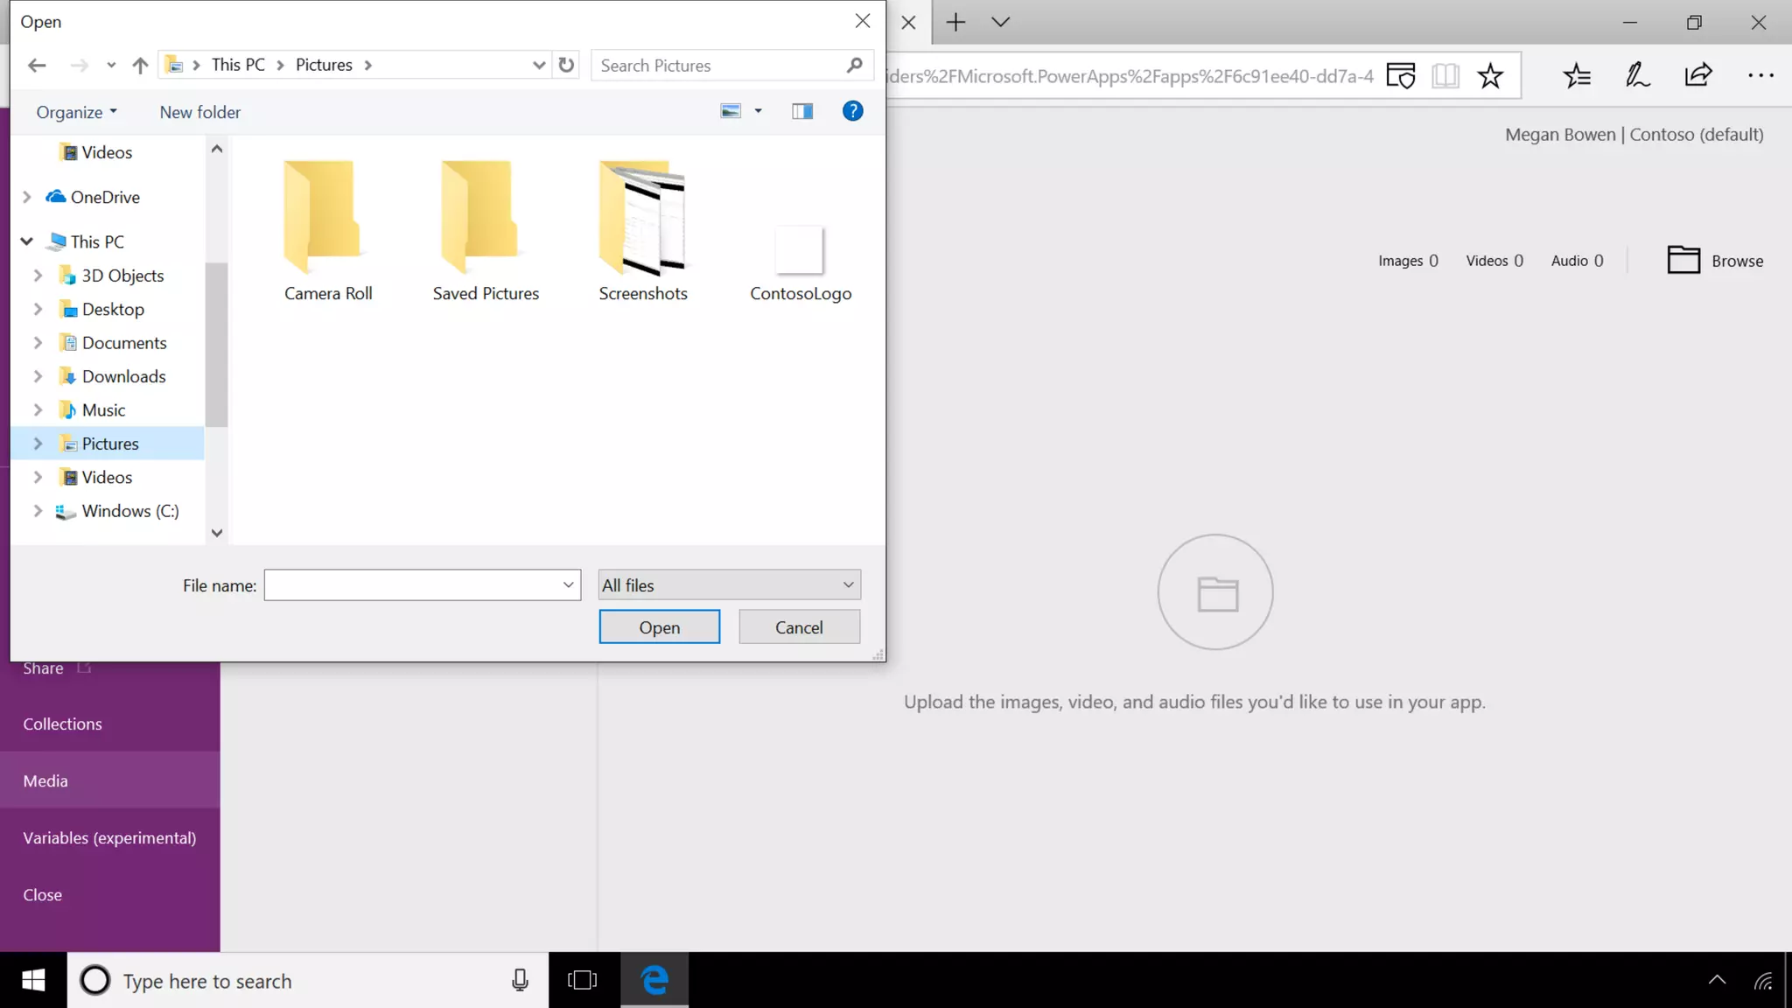Add page to favorites star
The width and height of the screenshot is (1792, 1008).
click(1490, 76)
